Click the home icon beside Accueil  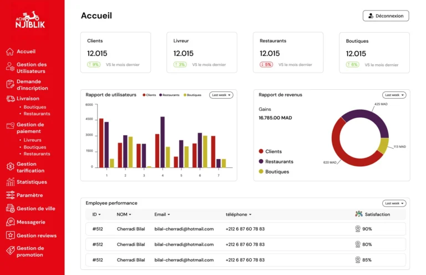point(10,52)
